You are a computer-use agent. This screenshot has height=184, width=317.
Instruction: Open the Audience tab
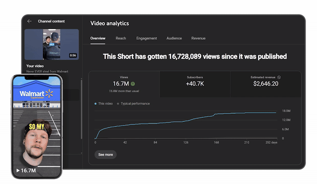pos(174,38)
